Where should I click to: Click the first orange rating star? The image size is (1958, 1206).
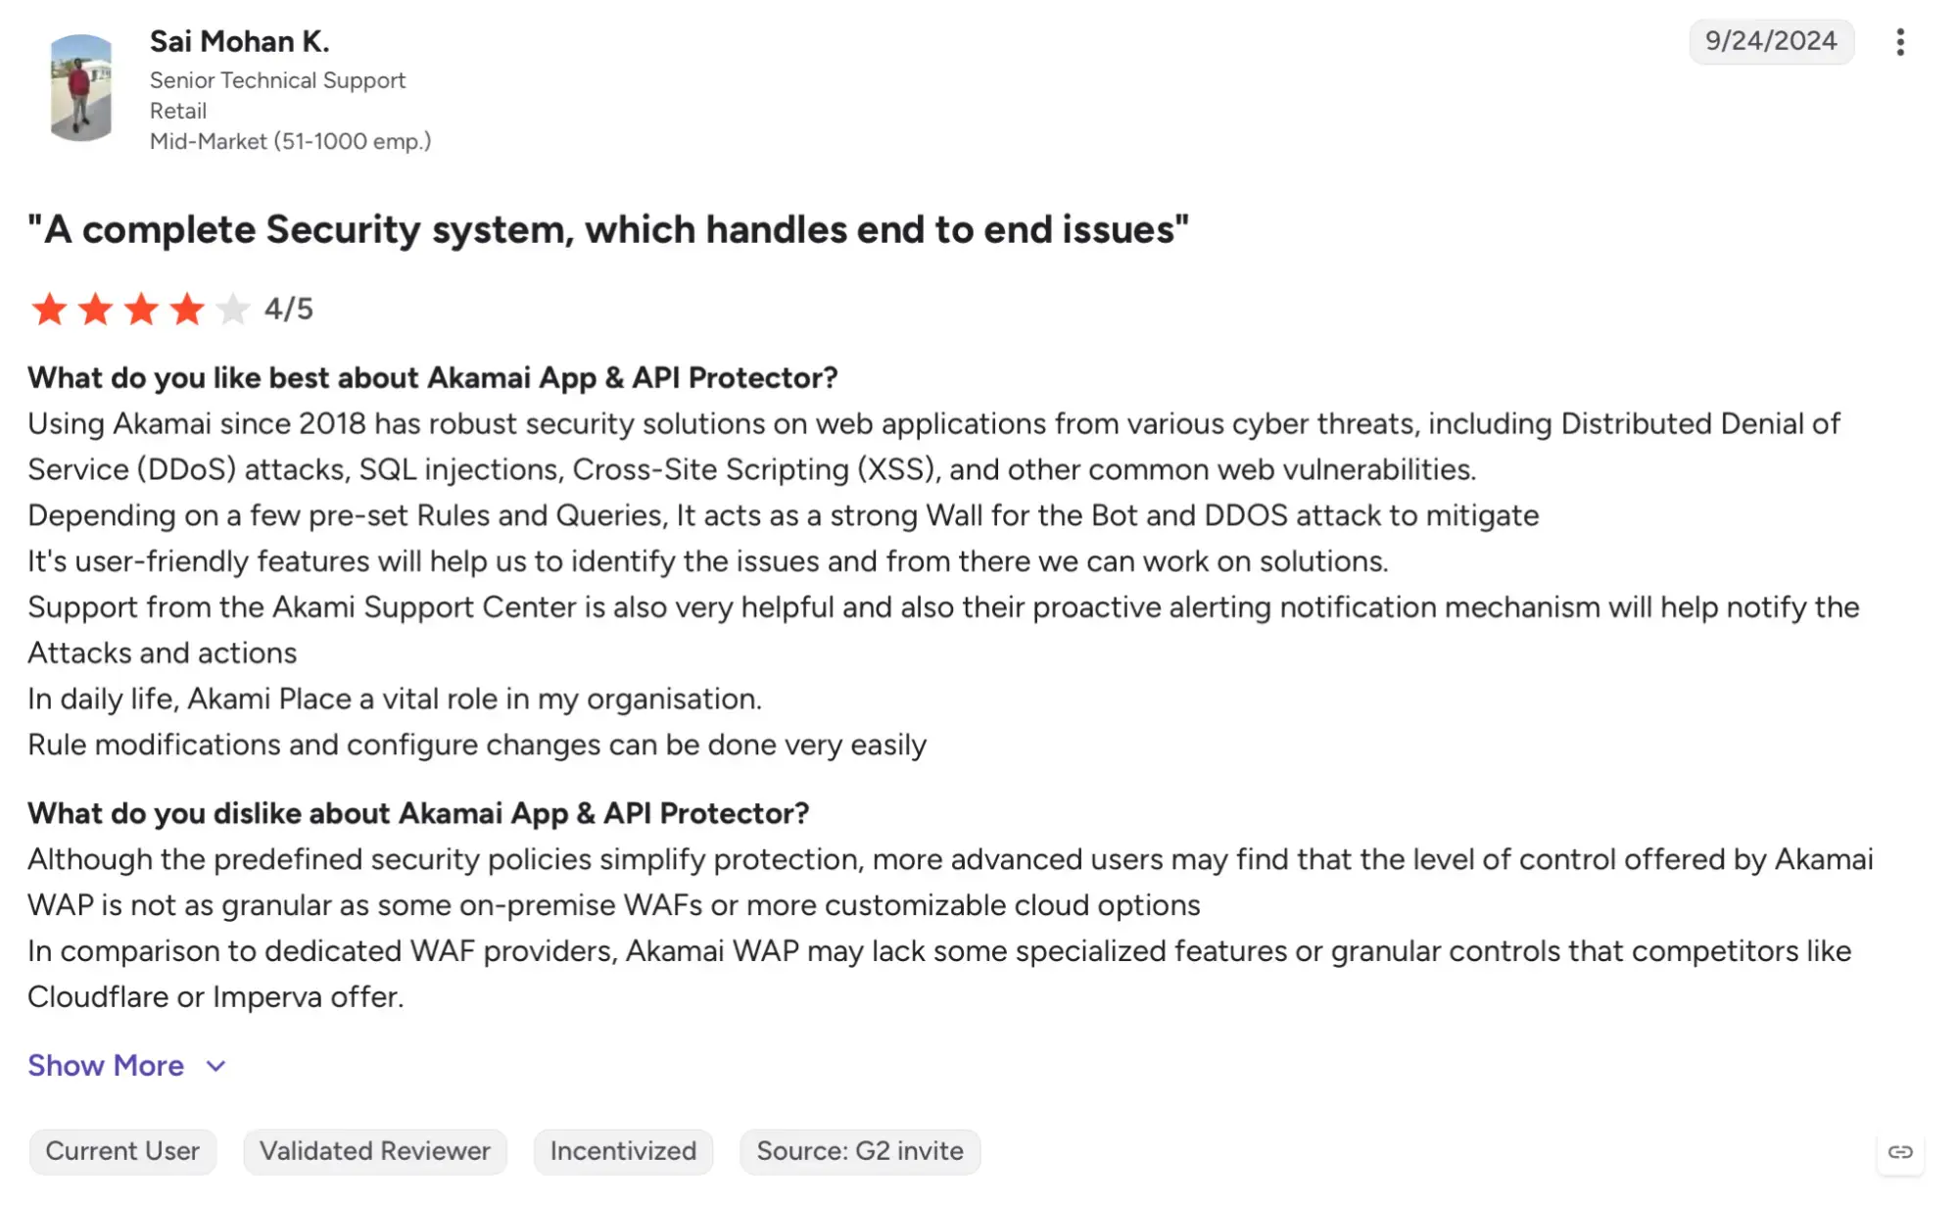tap(49, 310)
